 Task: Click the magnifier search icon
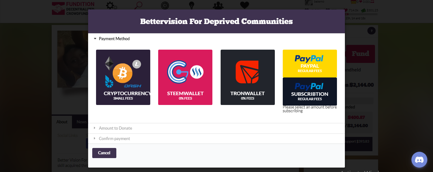pos(139,5)
